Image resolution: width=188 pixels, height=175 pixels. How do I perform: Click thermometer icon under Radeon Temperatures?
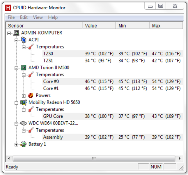click(x=31, y=109)
